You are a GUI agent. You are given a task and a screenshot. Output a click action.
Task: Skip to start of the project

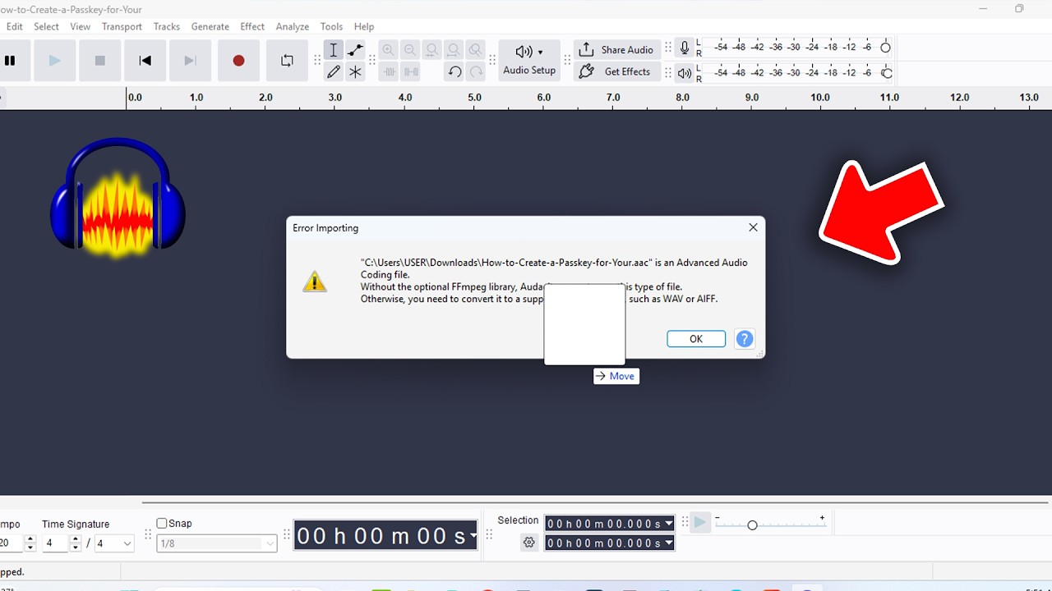[145, 61]
